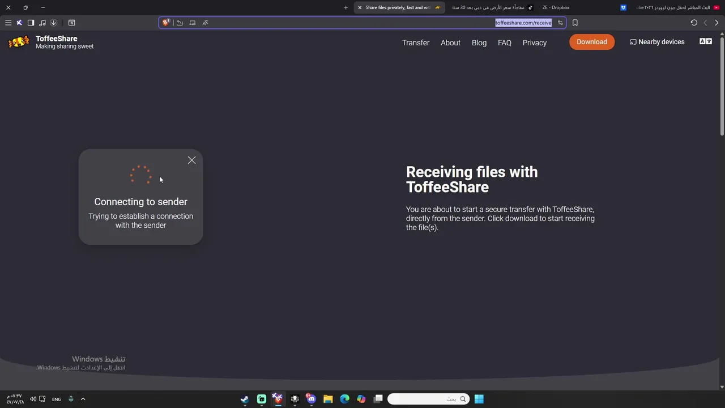This screenshot has width=725, height=408.
Task: Go to the Blog page
Action: pos(479,42)
